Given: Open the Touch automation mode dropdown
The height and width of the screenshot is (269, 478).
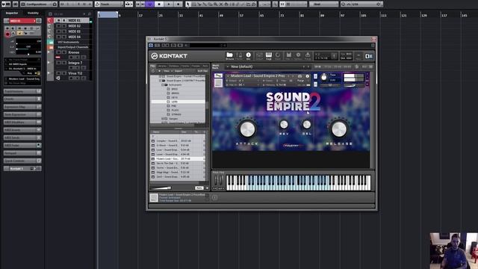Looking at the screenshot, I should (109, 4).
